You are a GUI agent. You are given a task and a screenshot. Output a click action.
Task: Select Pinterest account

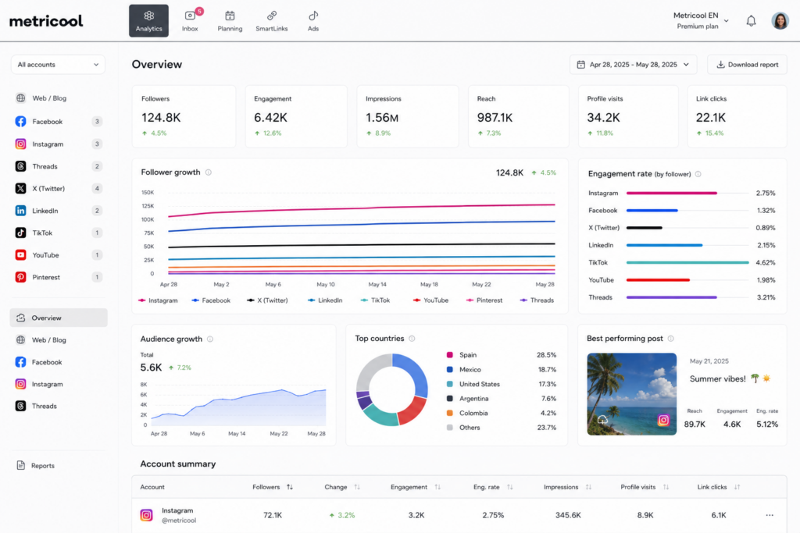pos(58,277)
